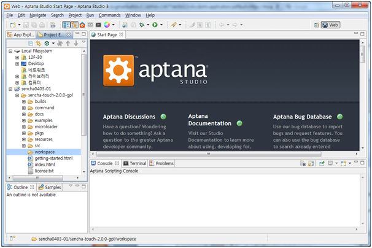The height and width of the screenshot is (248, 372).
Task: Select the microloader folder
Action: point(46,126)
